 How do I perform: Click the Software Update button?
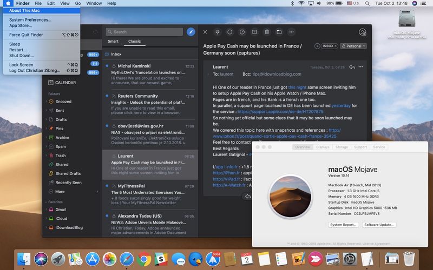point(379,225)
